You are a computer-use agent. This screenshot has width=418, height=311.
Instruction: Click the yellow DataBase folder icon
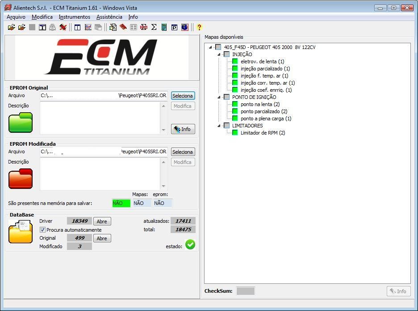pyautogui.click(x=21, y=232)
